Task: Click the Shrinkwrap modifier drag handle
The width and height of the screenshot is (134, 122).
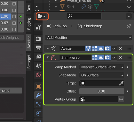Action: [129, 57]
